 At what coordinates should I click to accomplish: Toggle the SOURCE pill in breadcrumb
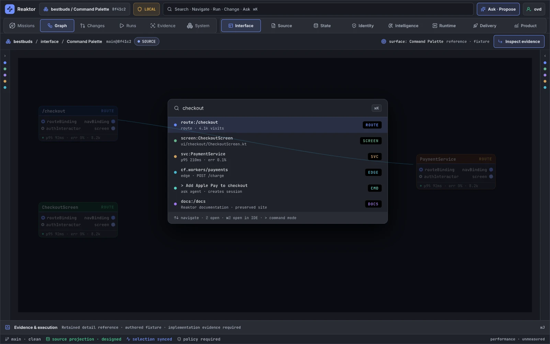pos(146,42)
